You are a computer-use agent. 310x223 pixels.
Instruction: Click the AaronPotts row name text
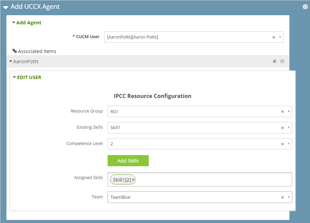tap(26, 61)
